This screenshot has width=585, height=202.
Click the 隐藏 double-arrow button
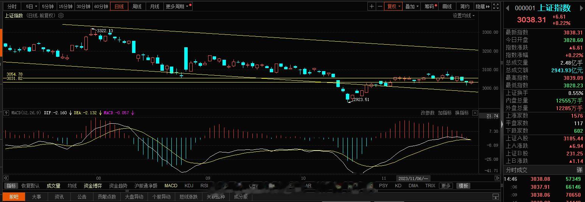pos(483,6)
